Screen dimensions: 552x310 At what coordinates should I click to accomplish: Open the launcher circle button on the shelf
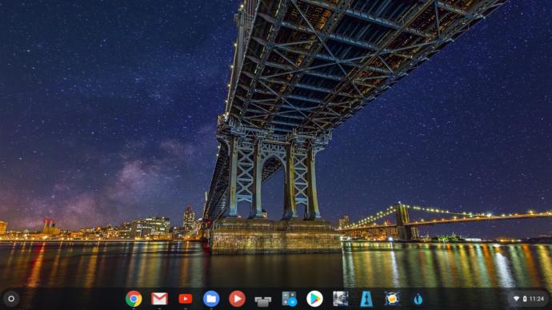pos(11,299)
